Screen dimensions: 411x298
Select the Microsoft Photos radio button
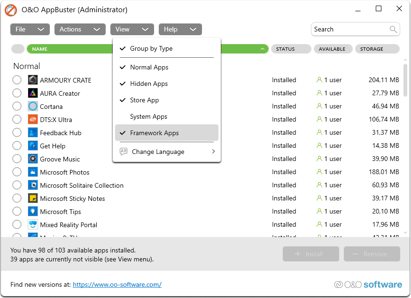click(x=17, y=172)
